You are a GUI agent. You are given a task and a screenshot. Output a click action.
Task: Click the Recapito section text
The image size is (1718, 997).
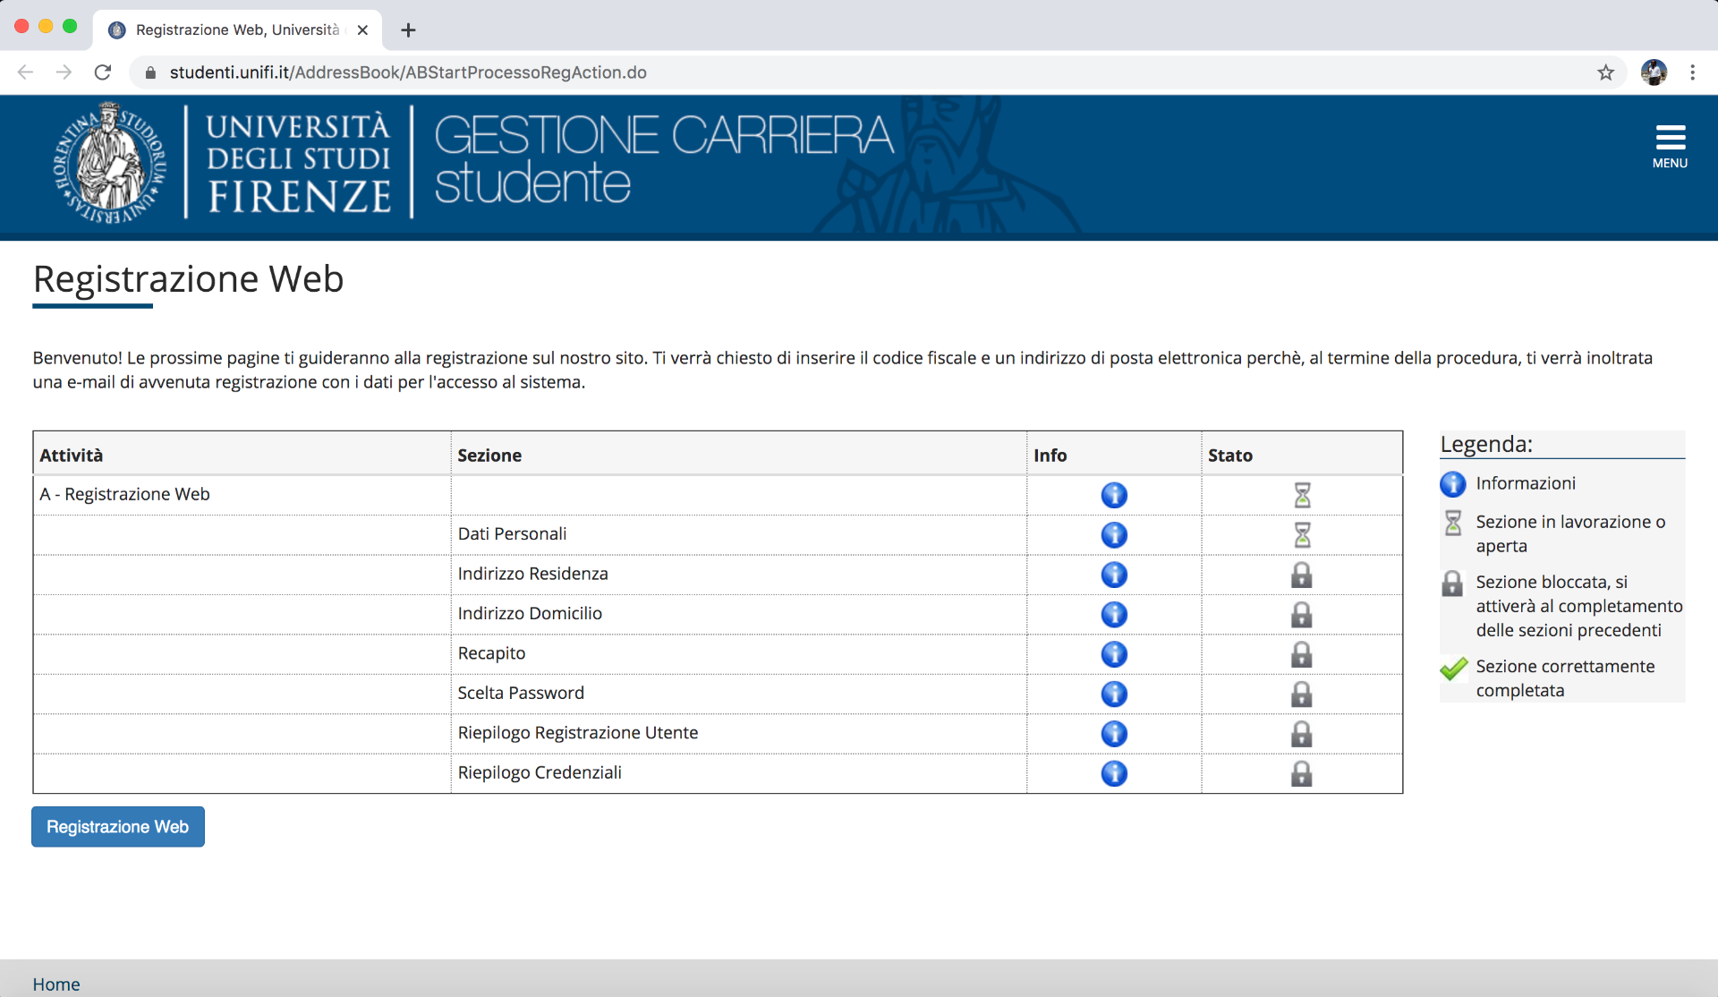point(491,653)
